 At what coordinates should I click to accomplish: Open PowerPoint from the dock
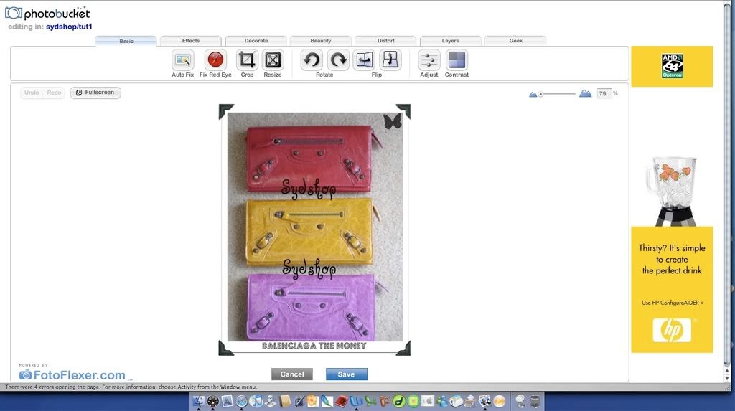click(385, 401)
